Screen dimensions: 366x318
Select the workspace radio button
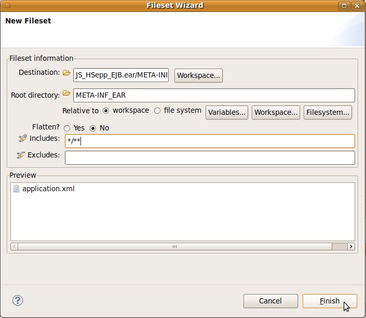pyautogui.click(x=106, y=111)
